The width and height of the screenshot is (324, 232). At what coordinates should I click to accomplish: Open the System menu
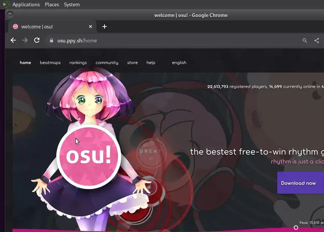72,4
